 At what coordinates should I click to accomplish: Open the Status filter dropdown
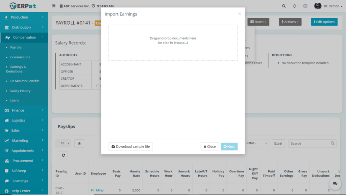click(x=256, y=143)
